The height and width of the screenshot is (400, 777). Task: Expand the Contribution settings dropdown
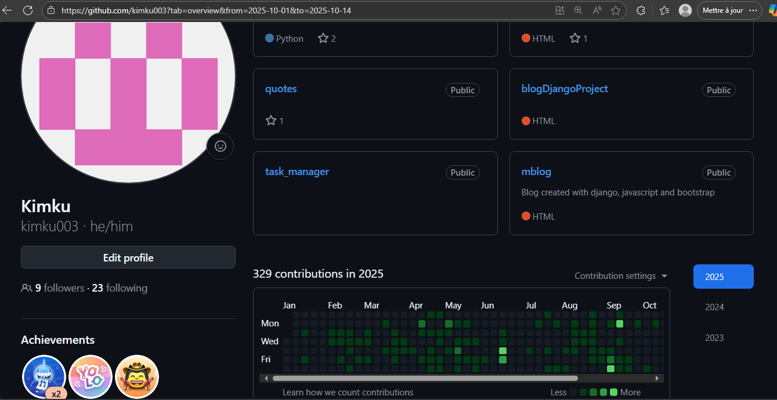click(x=621, y=276)
